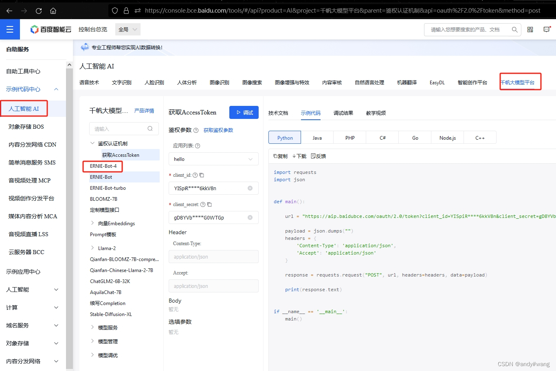Copy the sample code with 复制
Image resolution: width=556 pixels, height=371 pixels.
click(x=280, y=156)
